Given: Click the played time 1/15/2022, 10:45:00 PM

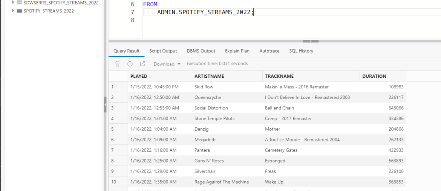Looking at the screenshot, I should tap(160, 87).
